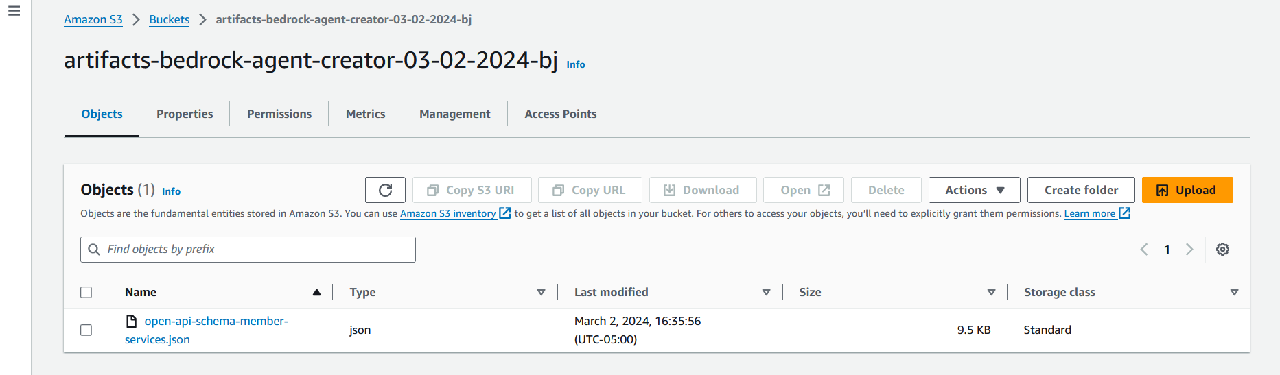Image resolution: width=1280 pixels, height=375 pixels.
Task: Click the 'Standard' storage class cell
Action: pos(1047,330)
